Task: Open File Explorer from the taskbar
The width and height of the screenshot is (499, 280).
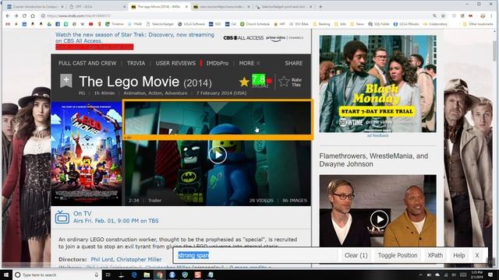Action: click(x=147, y=275)
